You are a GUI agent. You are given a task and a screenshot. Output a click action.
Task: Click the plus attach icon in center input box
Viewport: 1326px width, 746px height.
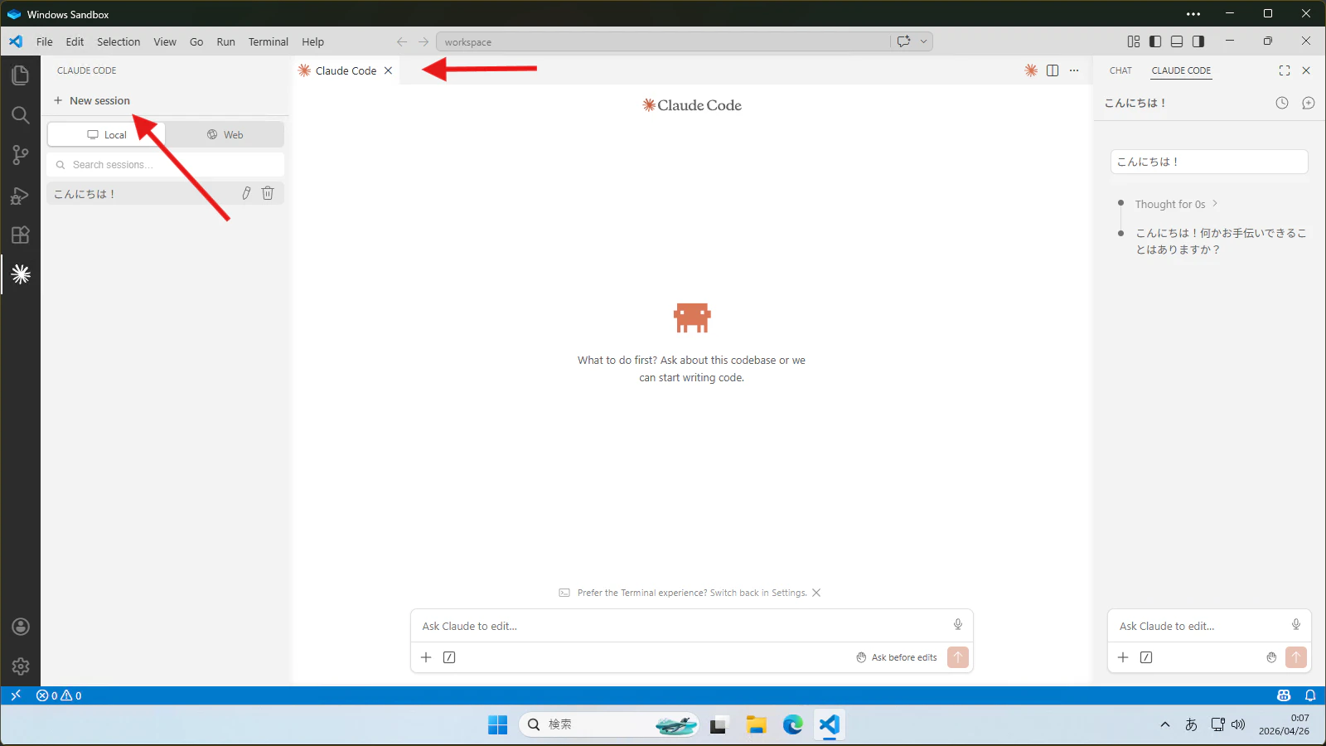click(426, 657)
